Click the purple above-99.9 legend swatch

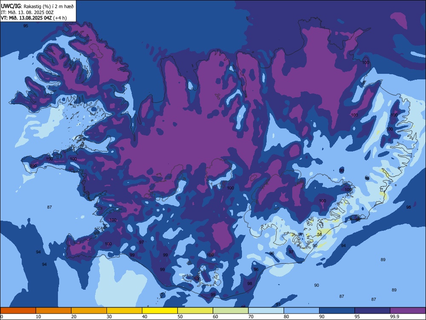click(408, 311)
